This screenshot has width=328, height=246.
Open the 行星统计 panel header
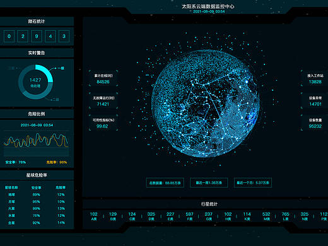pos(209,204)
